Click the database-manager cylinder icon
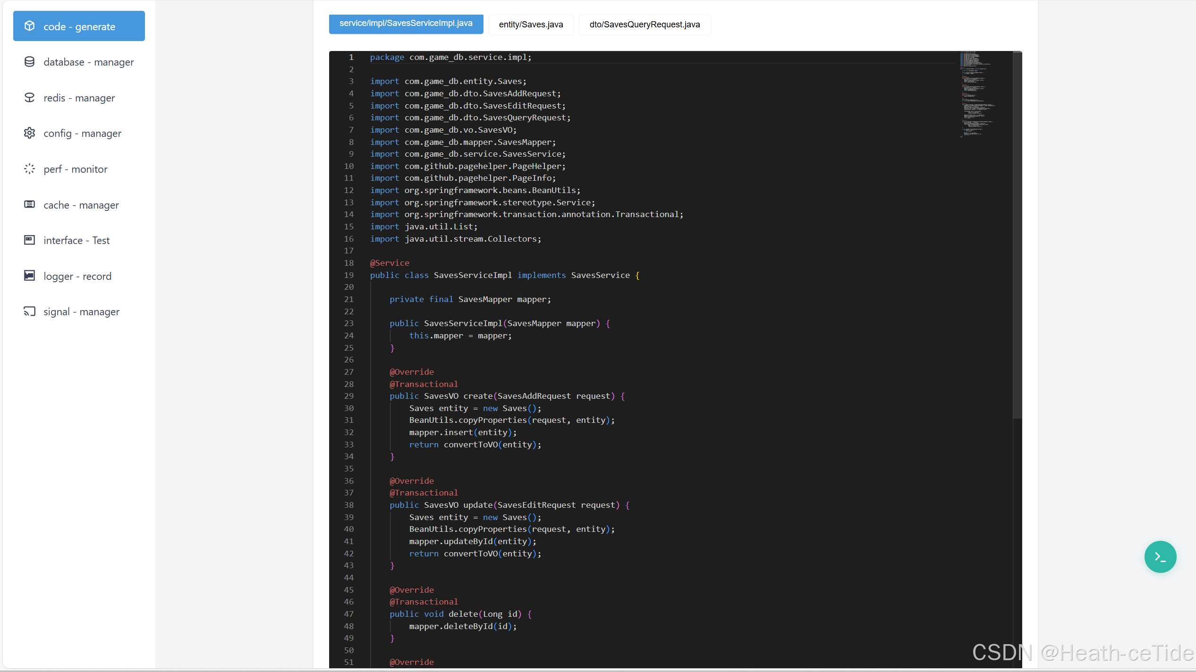 pyautogui.click(x=29, y=62)
